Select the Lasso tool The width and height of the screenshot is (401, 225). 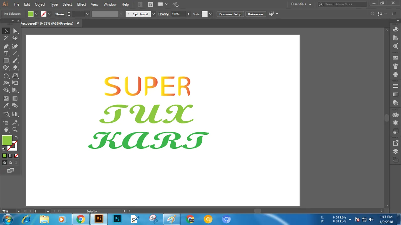pos(15,38)
